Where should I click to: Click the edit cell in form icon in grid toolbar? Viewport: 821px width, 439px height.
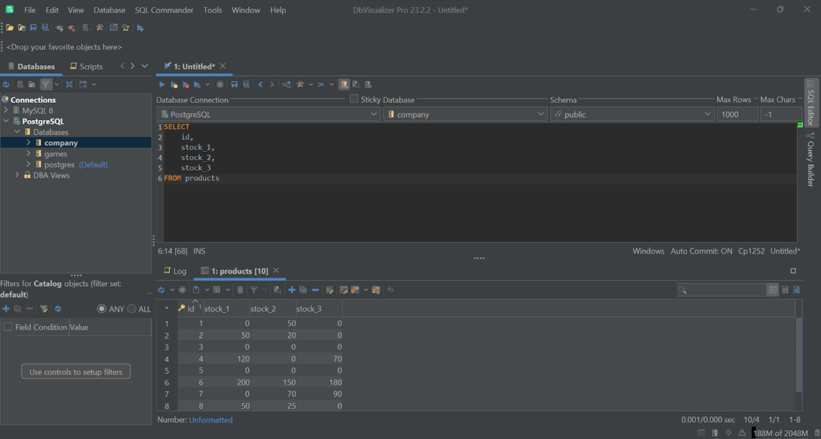click(330, 290)
